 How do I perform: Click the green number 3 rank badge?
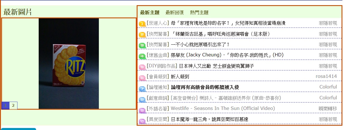[x=142, y=45]
